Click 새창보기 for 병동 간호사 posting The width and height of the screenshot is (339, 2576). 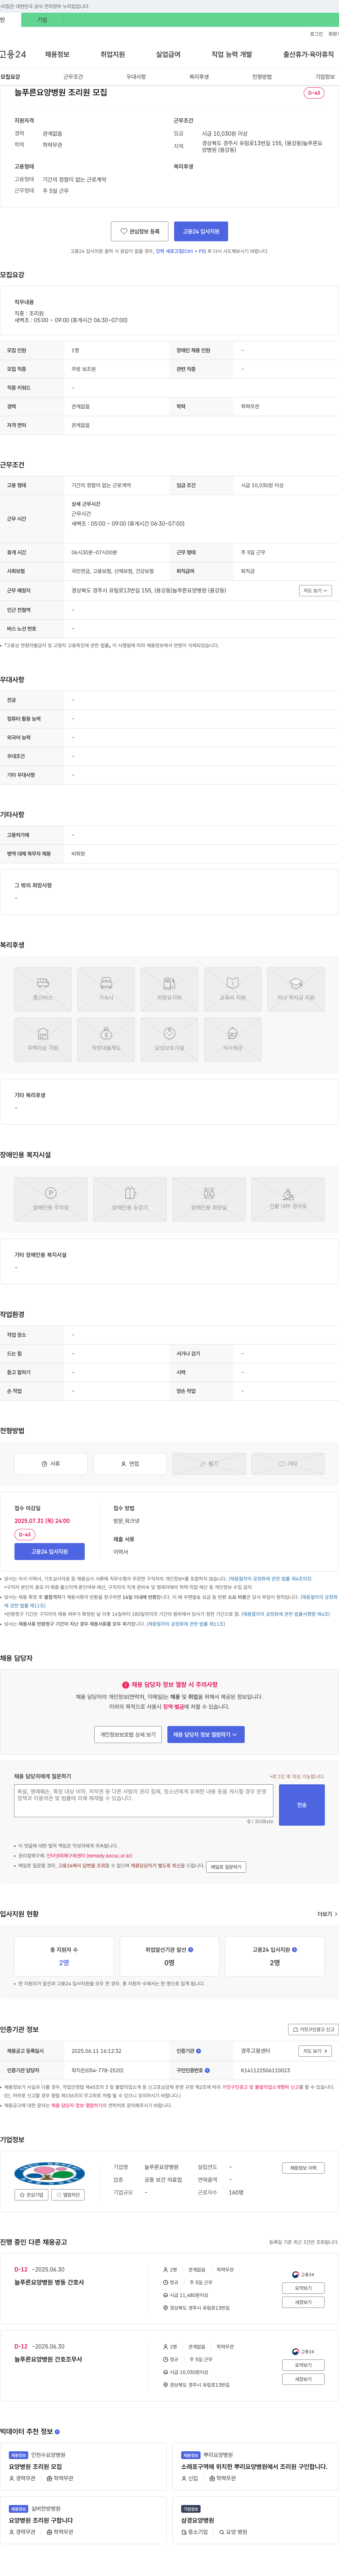click(x=303, y=2302)
